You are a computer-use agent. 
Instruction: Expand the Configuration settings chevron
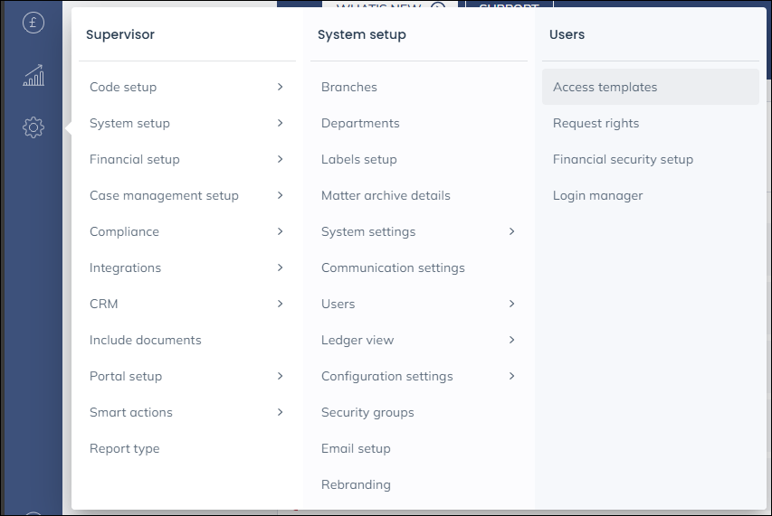(511, 376)
